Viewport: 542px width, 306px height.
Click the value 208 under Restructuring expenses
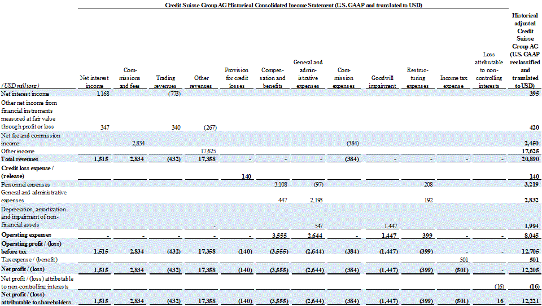point(429,184)
